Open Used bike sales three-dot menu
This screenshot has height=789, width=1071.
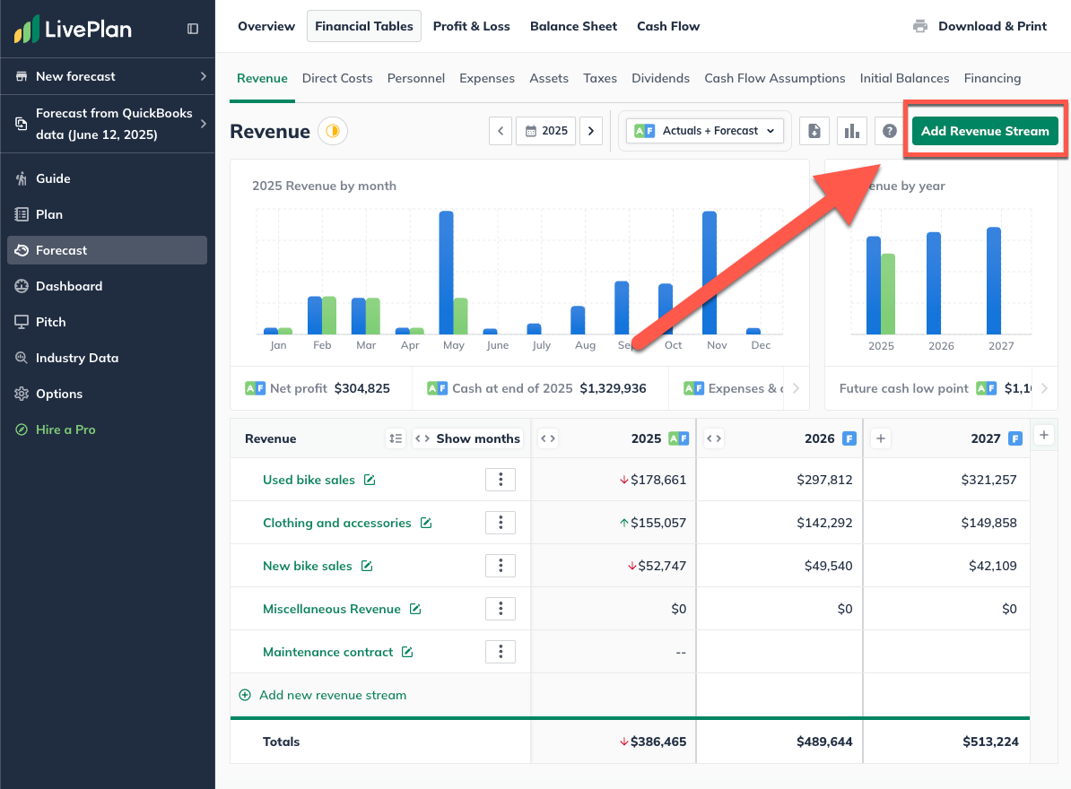click(501, 479)
